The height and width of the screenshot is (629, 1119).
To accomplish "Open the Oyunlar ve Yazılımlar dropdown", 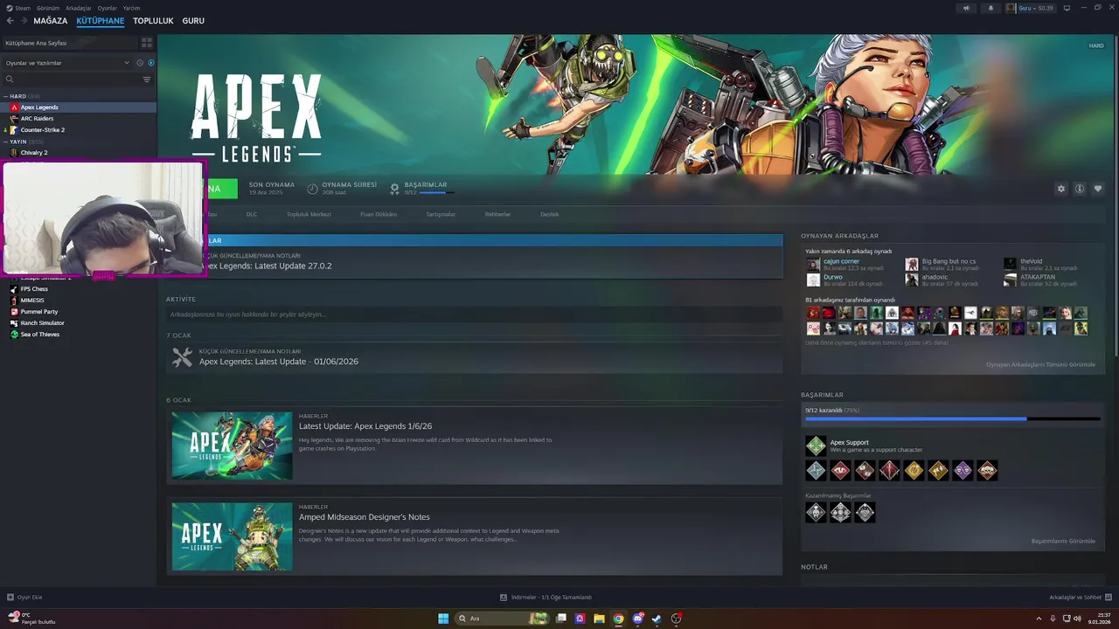I will click(x=66, y=63).
